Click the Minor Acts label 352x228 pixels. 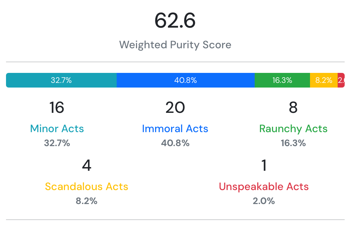tap(57, 129)
